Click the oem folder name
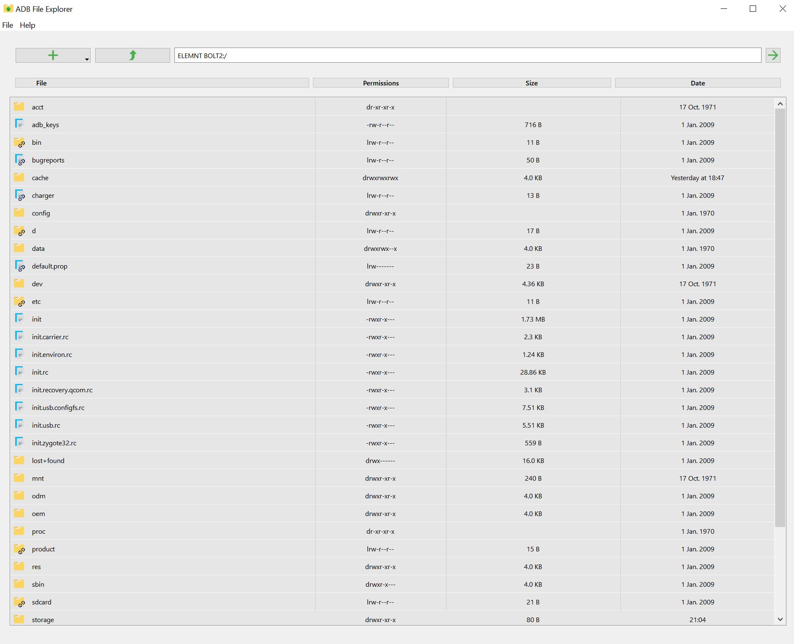 click(38, 514)
